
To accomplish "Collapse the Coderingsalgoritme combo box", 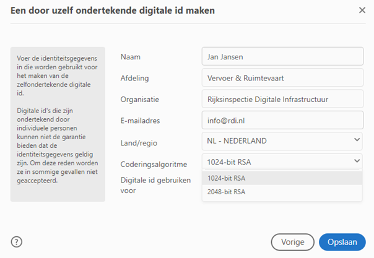I will point(282,162).
